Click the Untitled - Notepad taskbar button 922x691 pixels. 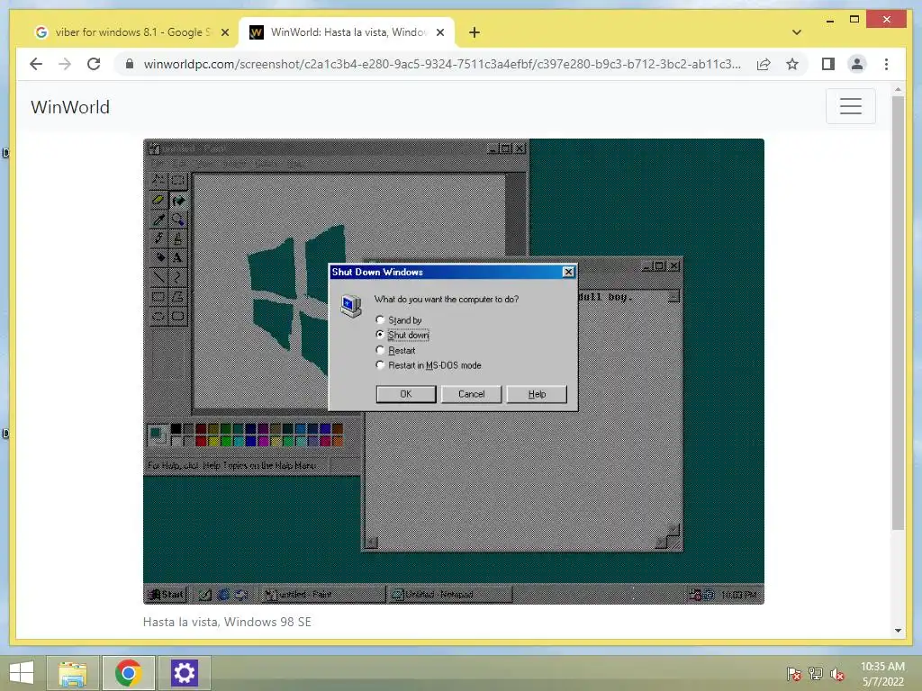(450, 594)
